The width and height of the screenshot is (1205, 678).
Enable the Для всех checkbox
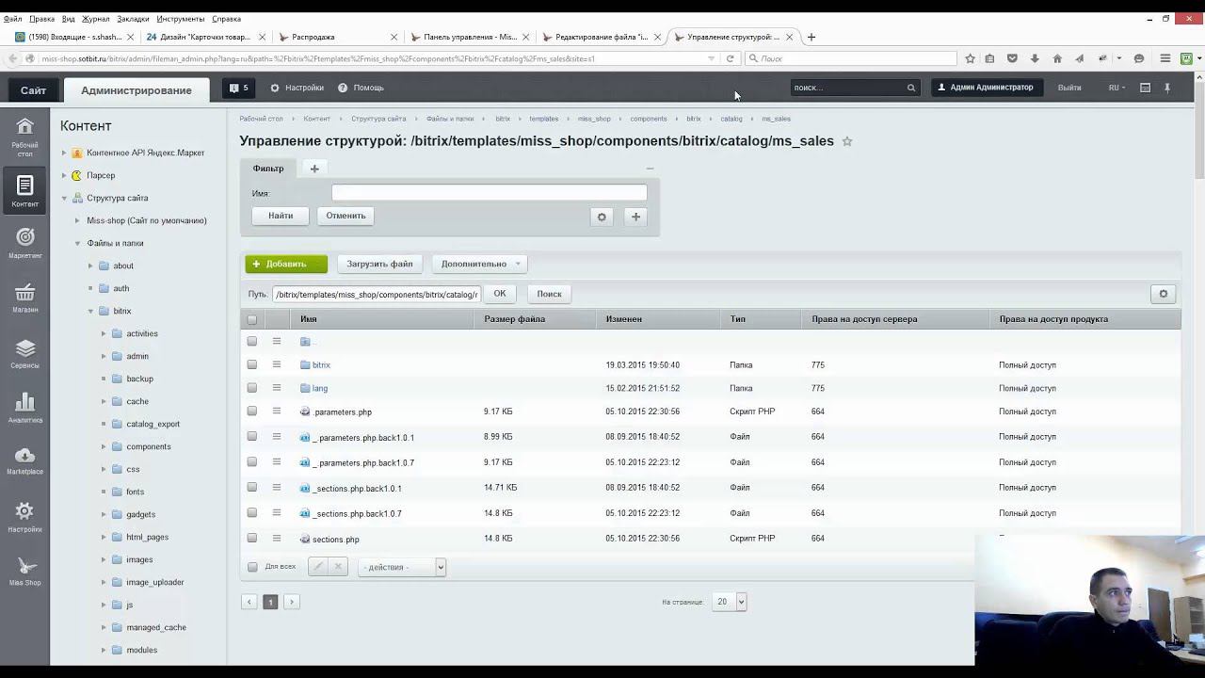coord(251,567)
